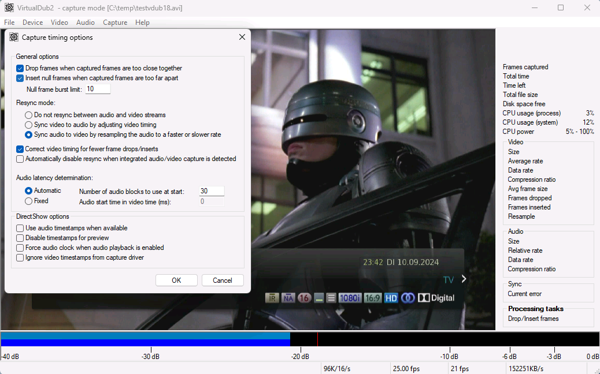Uncheck Correct video timing for fewer frame drops
The height and width of the screenshot is (374, 600).
(x=20, y=149)
